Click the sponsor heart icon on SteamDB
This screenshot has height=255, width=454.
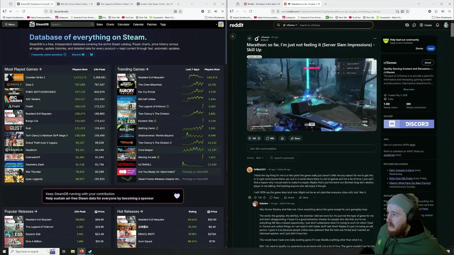[x=177, y=196]
